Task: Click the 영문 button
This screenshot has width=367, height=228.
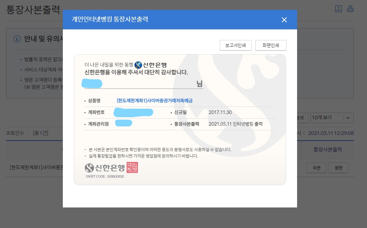Action: [339, 168]
